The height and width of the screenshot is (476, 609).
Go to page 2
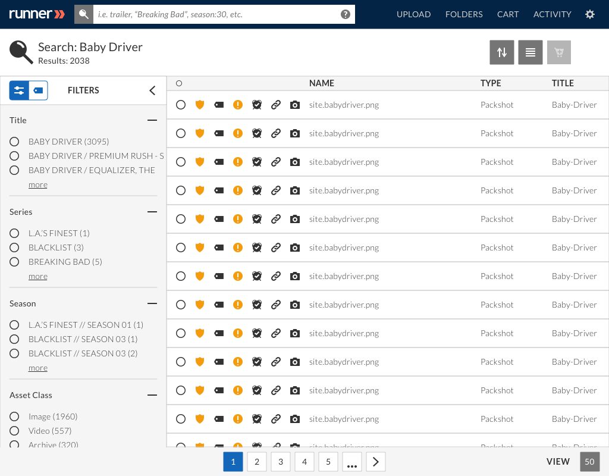(x=257, y=462)
